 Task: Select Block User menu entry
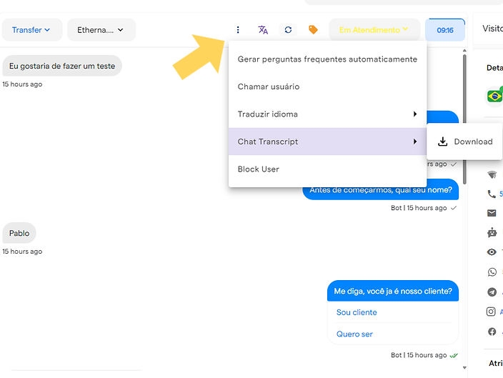click(259, 169)
